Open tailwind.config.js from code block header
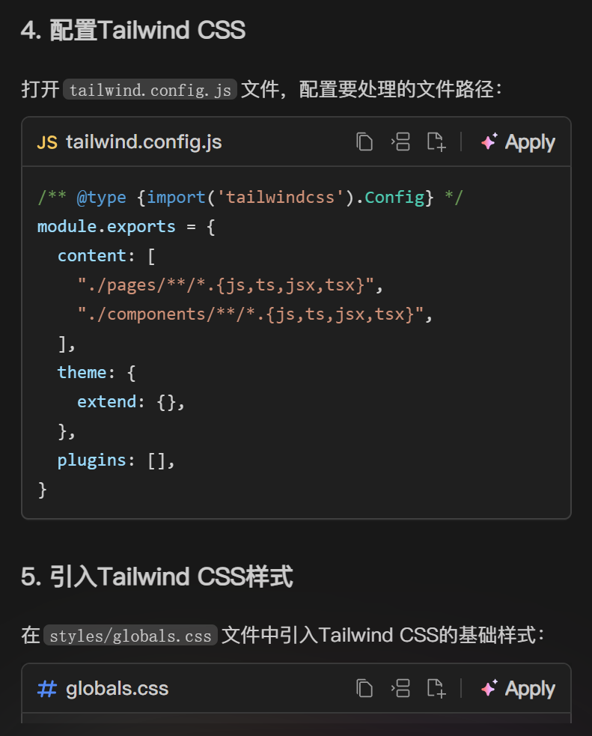The height and width of the screenshot is (736, 592). 144,142
